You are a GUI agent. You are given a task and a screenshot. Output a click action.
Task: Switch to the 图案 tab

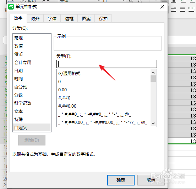click(x=86, y=18)
